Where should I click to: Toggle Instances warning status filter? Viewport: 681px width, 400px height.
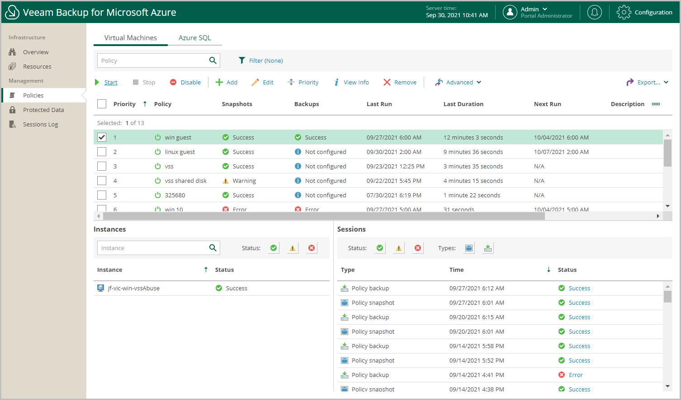293,248
